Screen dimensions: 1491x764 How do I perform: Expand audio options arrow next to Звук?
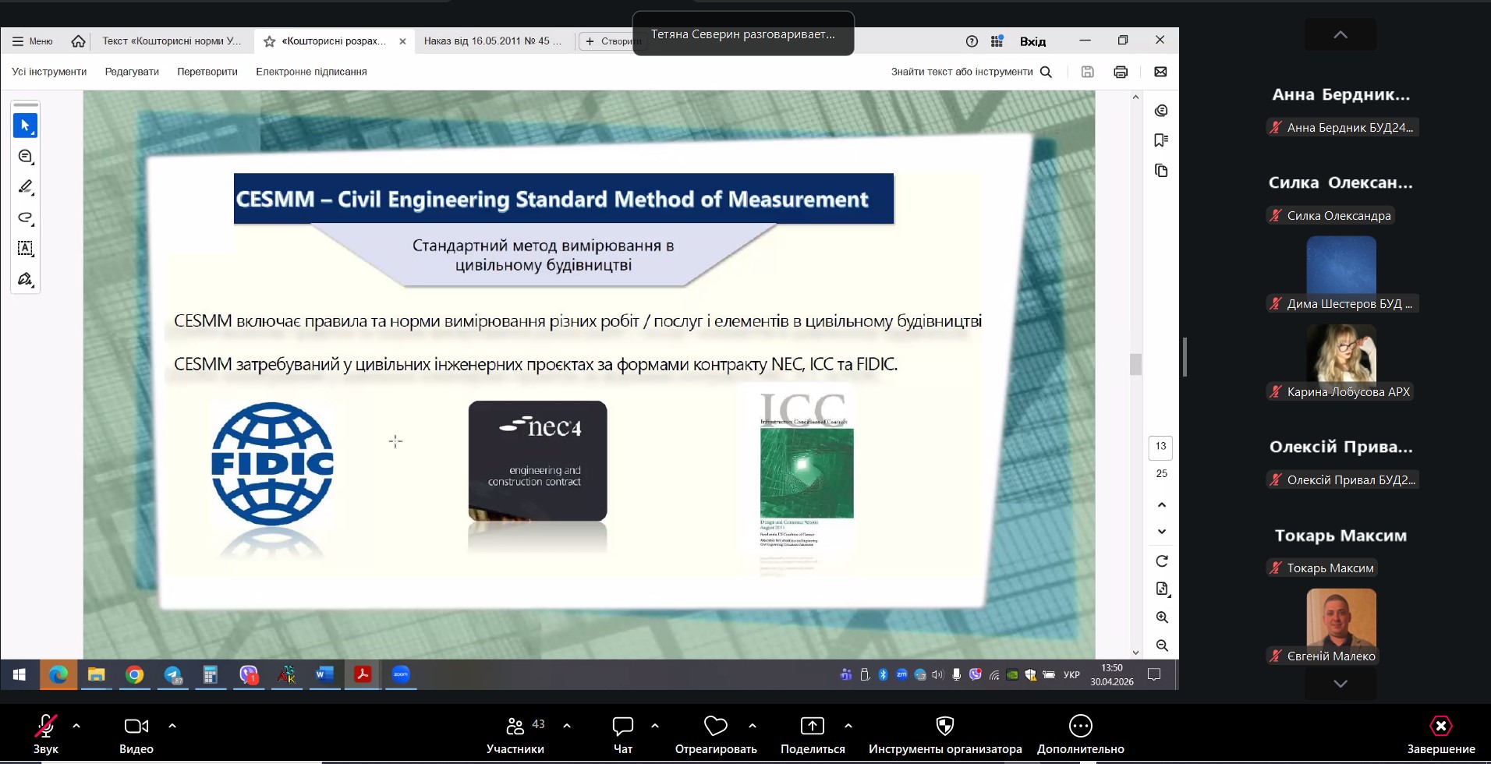pos(76,726)
